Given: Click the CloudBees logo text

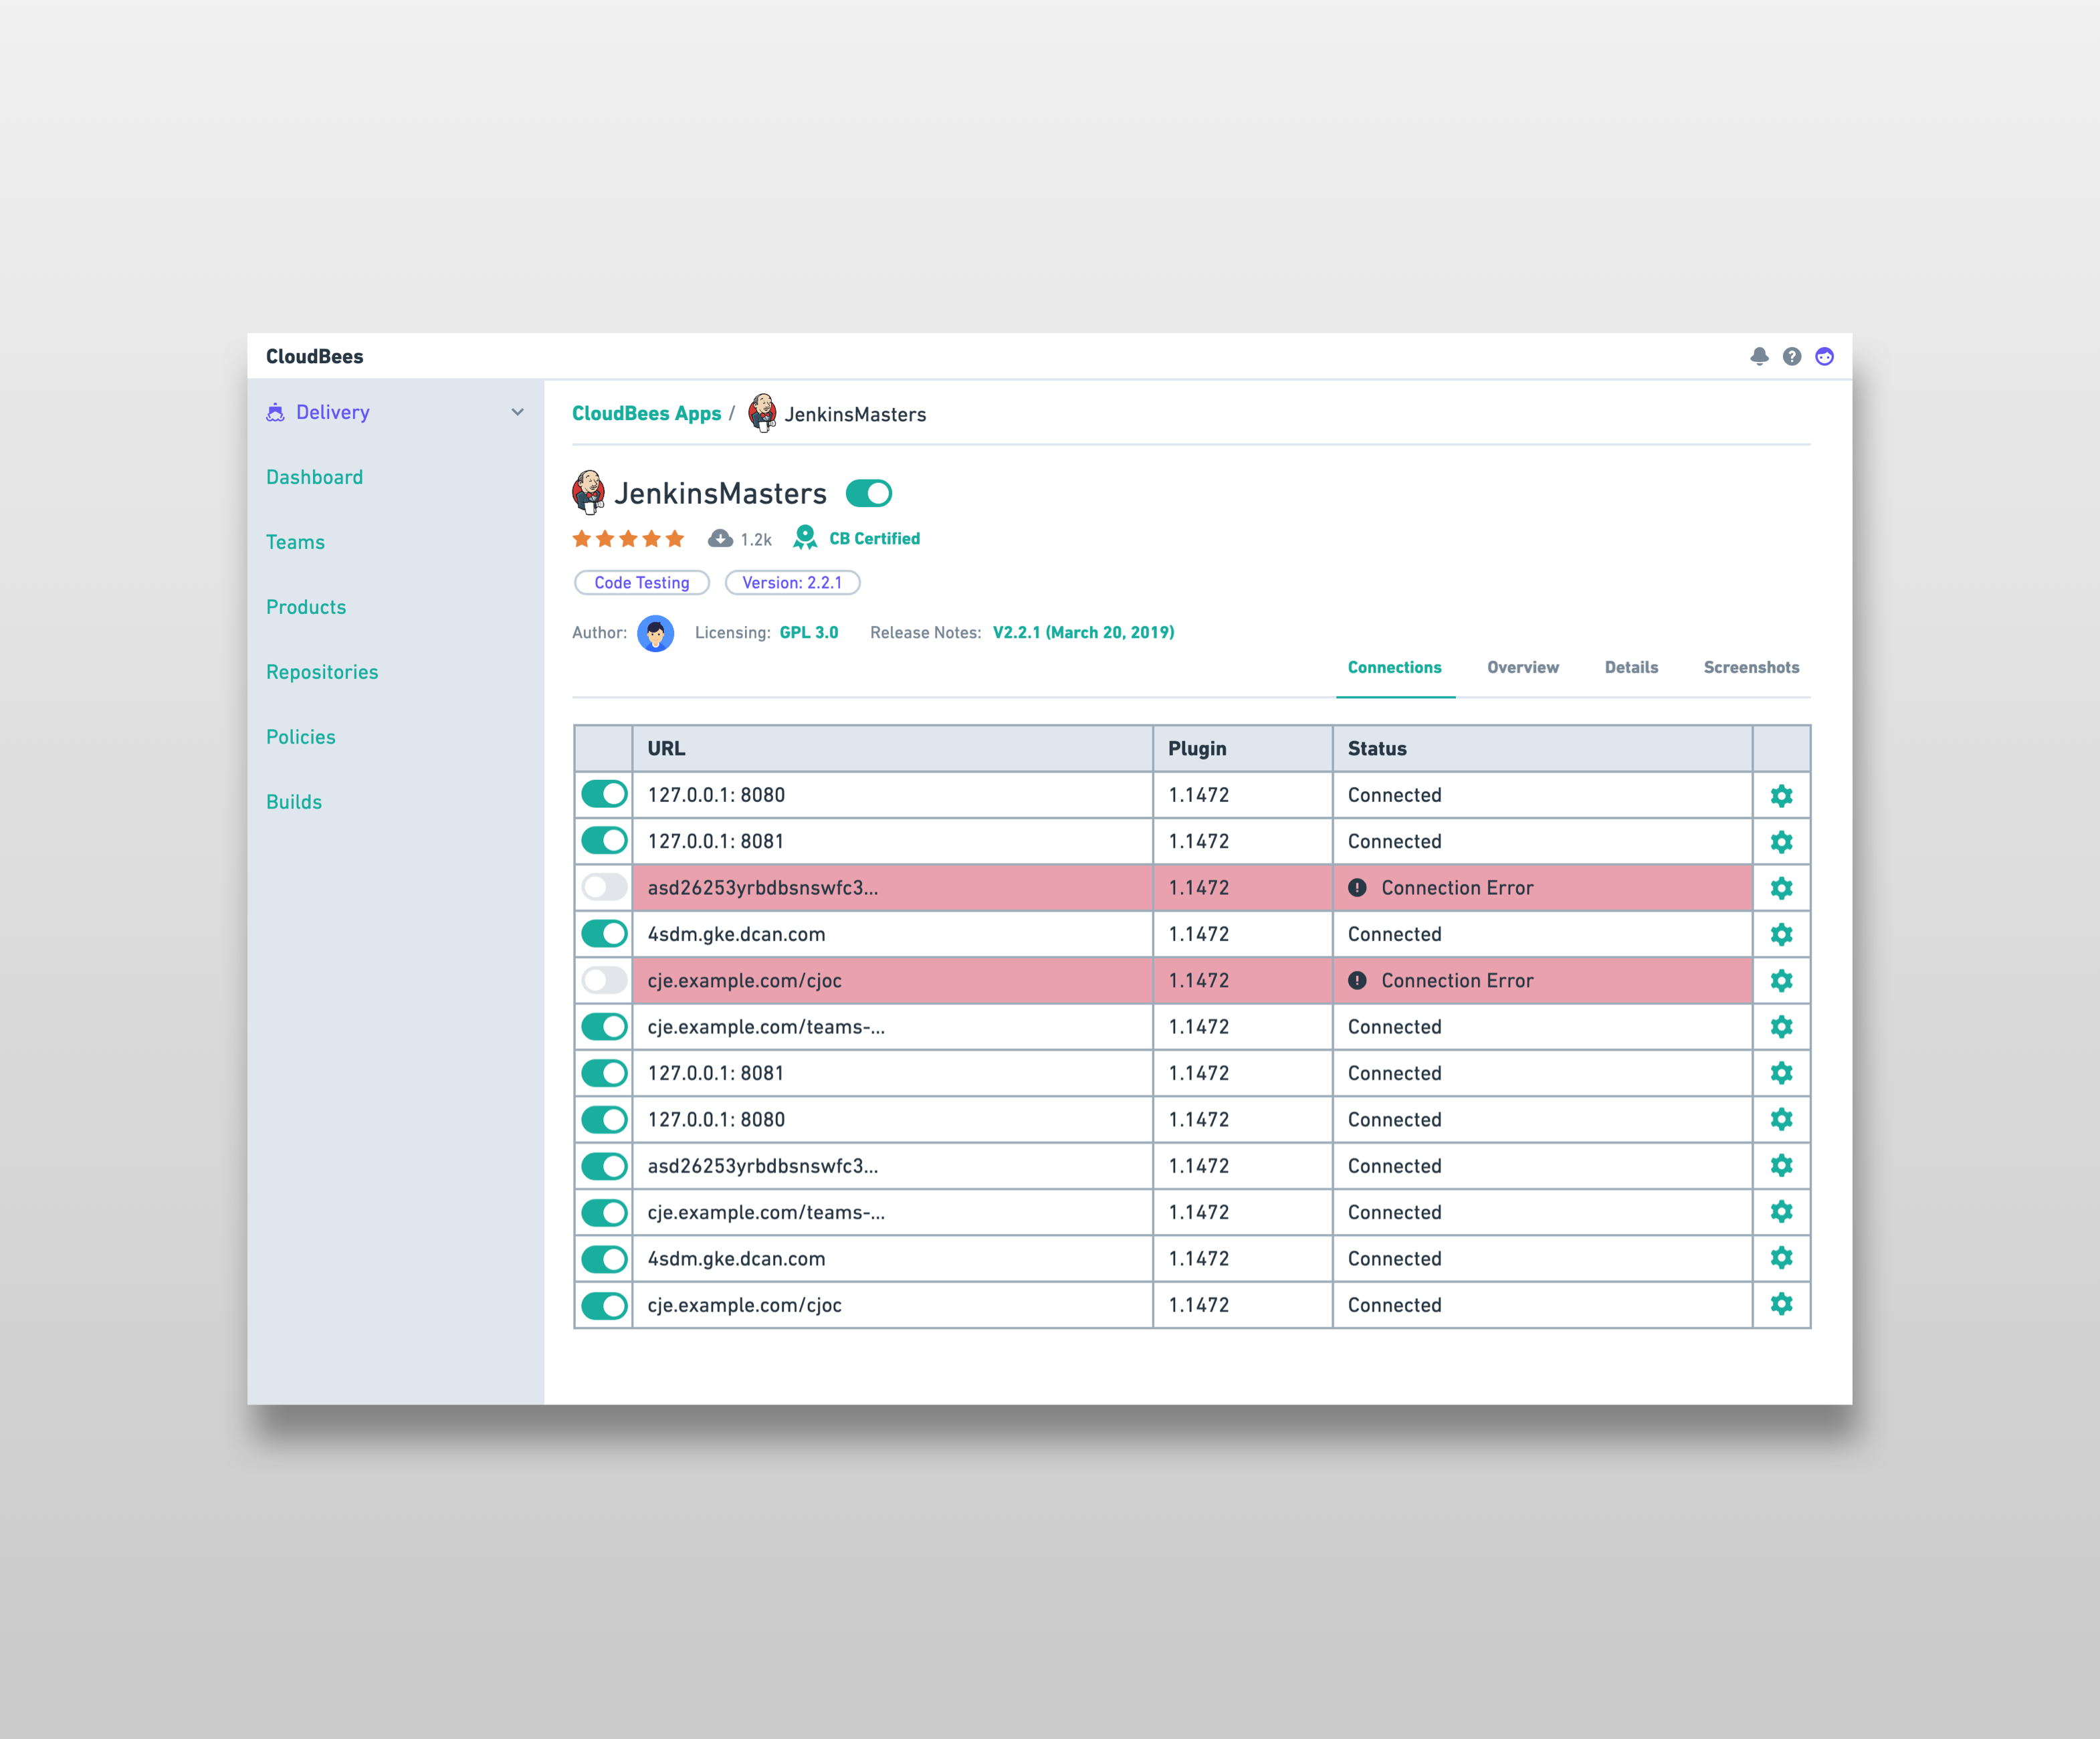Looking at the screenshot, I should pos(314,356).
